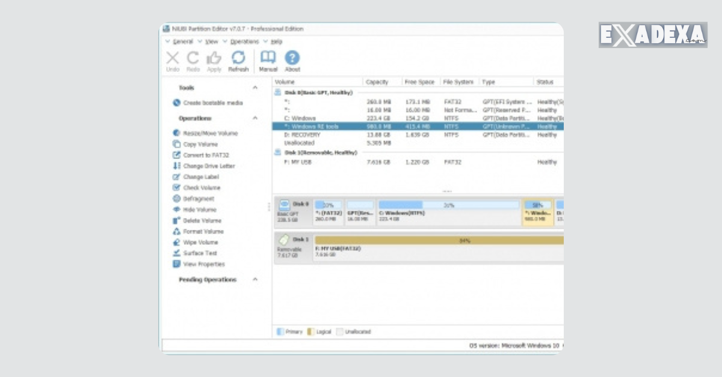Open the Copy Volume tool

[x=201, y=144]
